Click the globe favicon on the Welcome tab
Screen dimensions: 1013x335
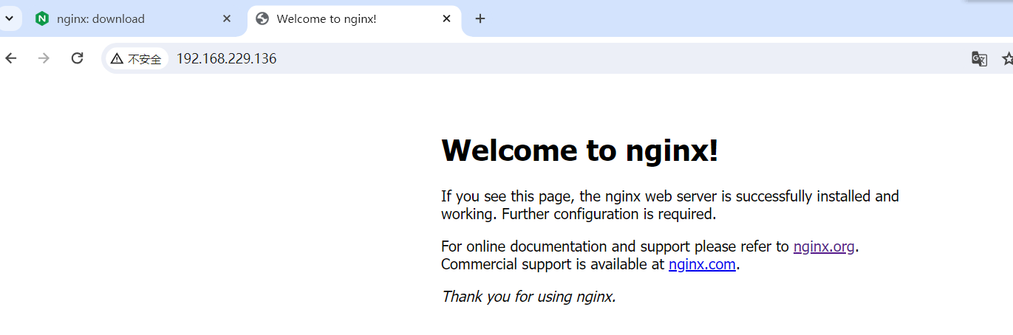[x=262, y=18]
